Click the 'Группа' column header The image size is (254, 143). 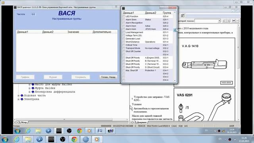click(x=167, y=13)
